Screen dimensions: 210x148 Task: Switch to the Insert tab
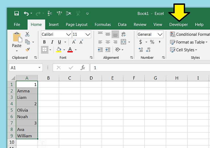54,24
